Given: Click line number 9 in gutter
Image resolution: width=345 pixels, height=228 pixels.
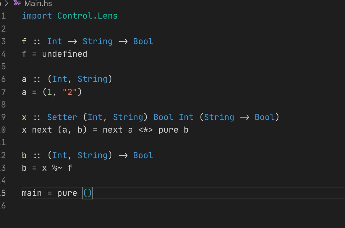Looking at the screenshot, I should [x=3, y=117].
